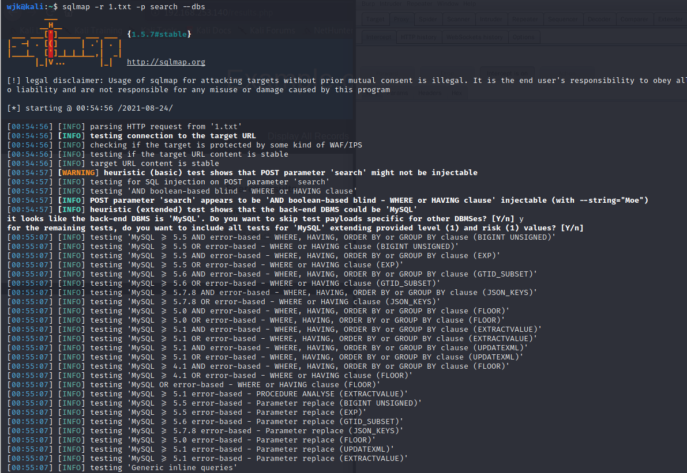The width and height of the screenshot is (687, 473).
Task: Switch to Sequencer tab in Burp Suite
Action: 562,19
